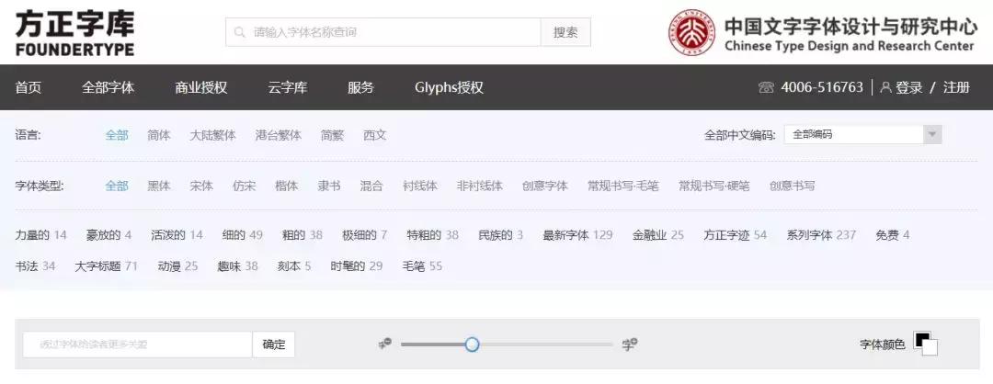Select 西文 language filter
Image resolution: width=993 pixels, height=384 pixels.
[x=375, y=135]
